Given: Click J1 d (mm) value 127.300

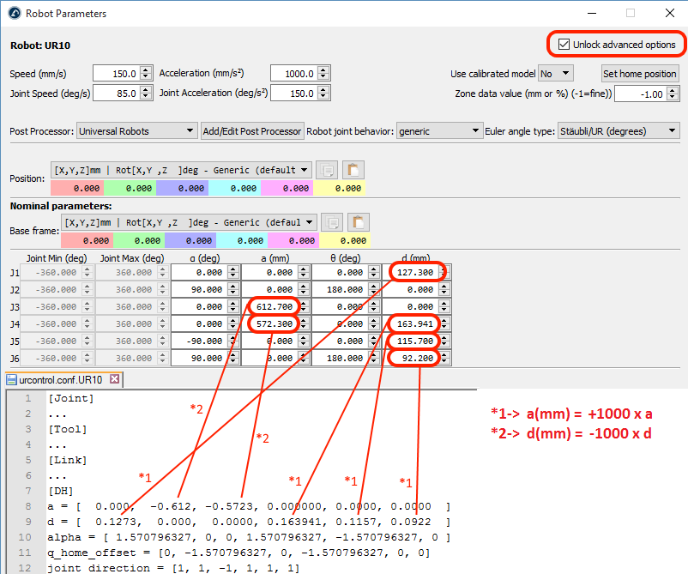Looking at the screenshot, I should click(414, 273).
